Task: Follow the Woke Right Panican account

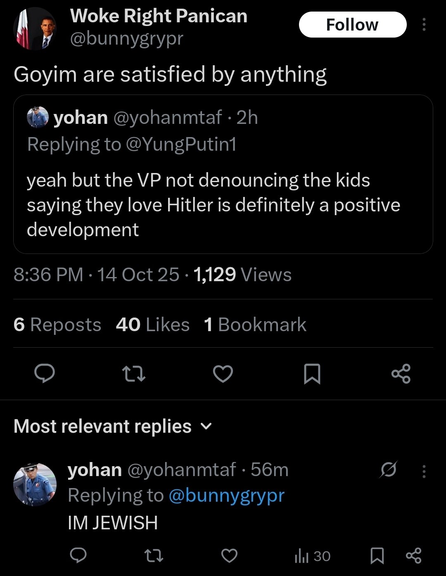Action: pyautogui.click(x=352, y=25)
